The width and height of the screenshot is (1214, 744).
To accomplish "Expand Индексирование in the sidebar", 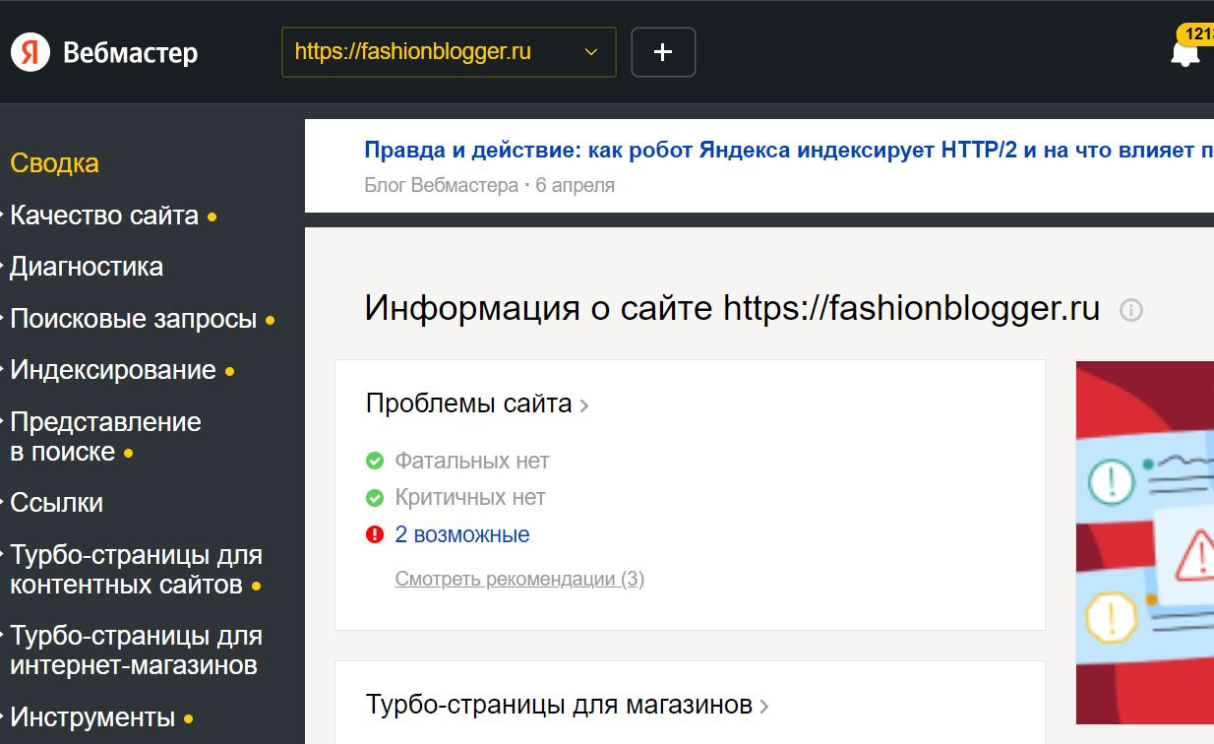I will pyautogui.click(x=113, y=370).
